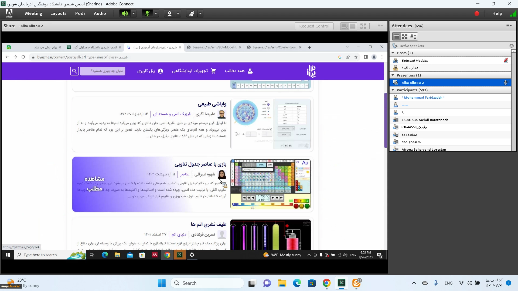This screenshot has height=291, width=518.
Task: Toggle full screen for Share pod
Action: 363,26
